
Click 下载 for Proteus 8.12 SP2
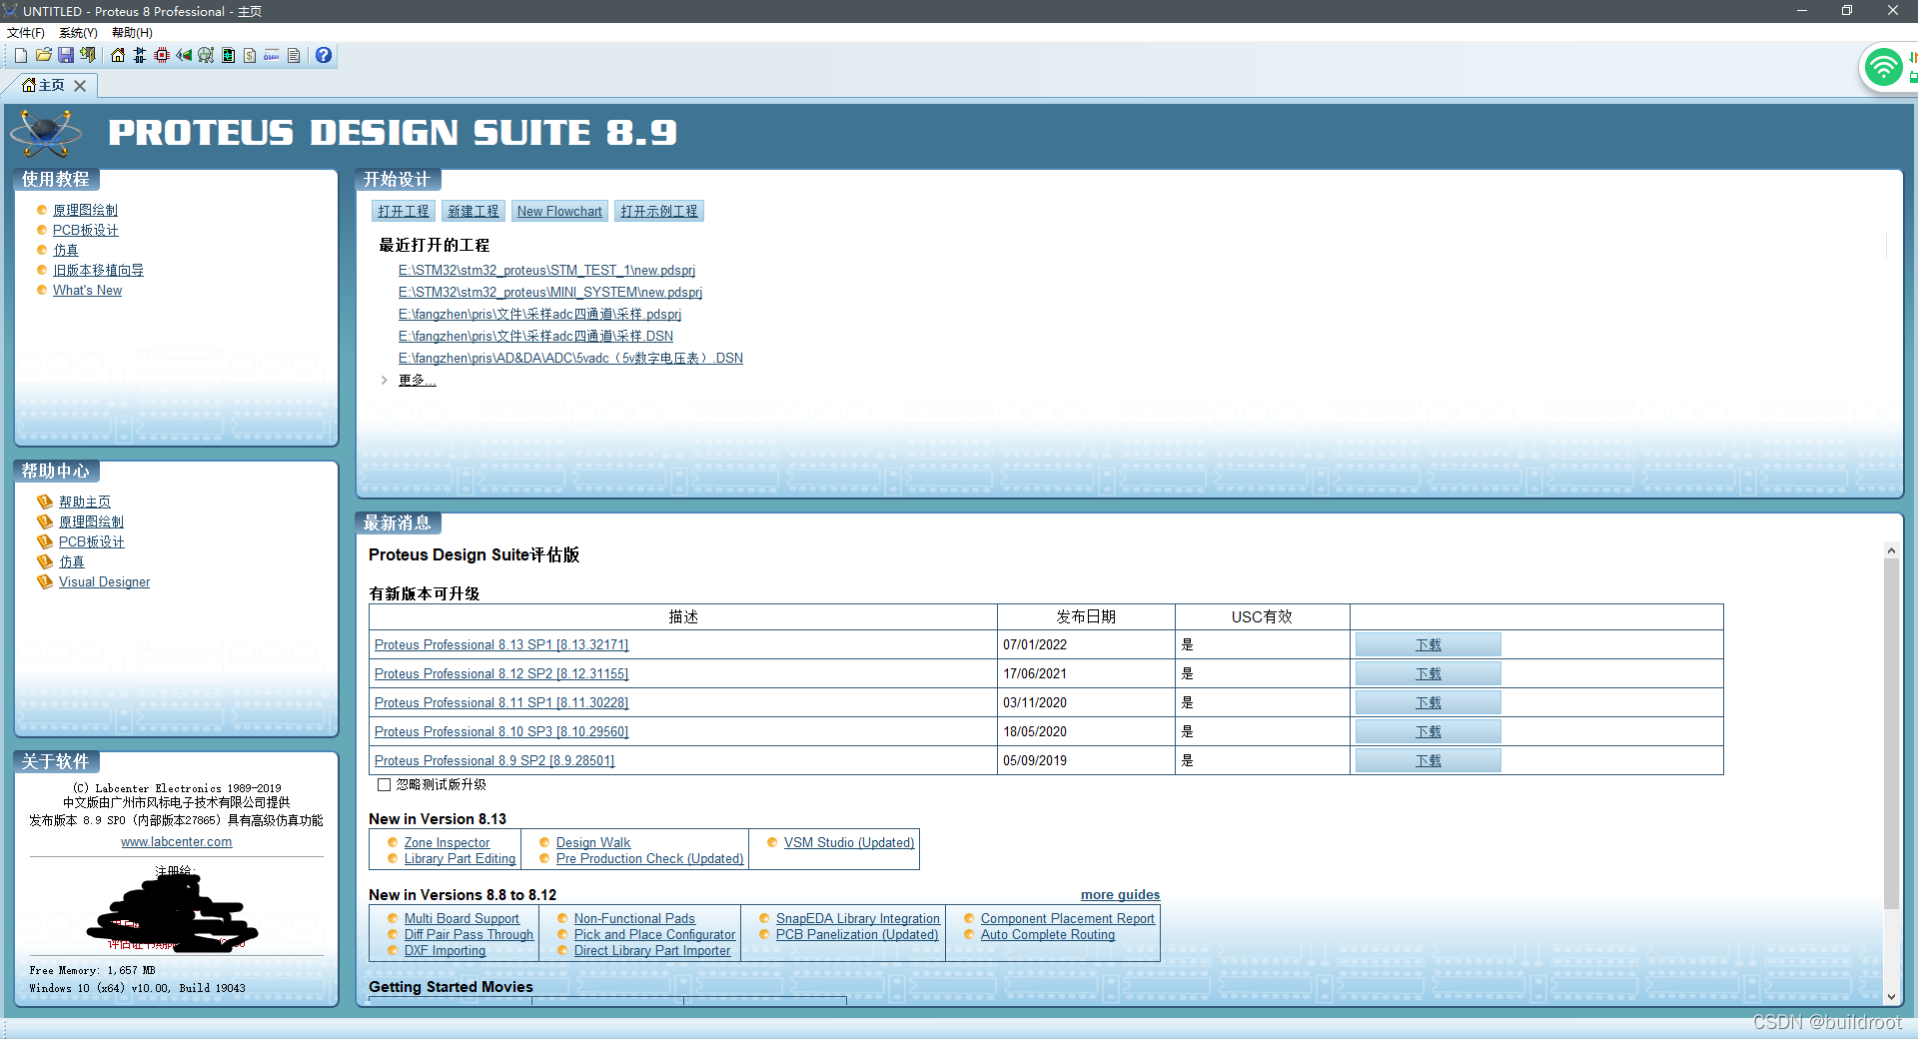1429,674
